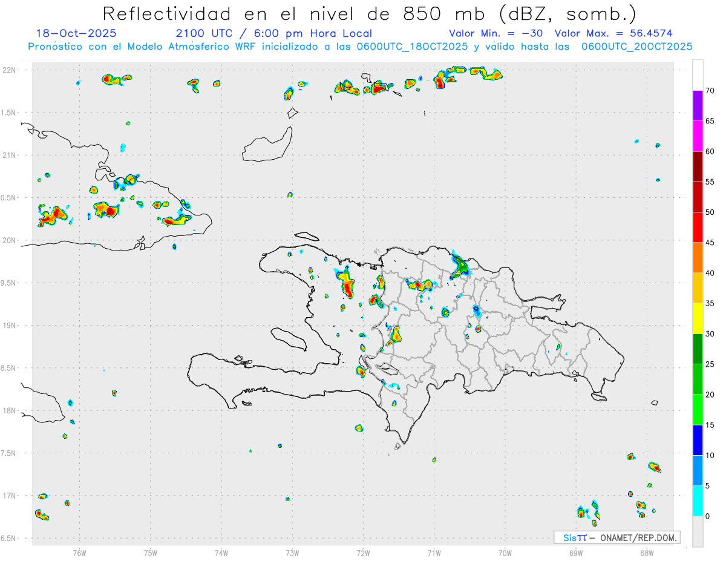Pick the dark maroon 55–60 dBZ colorbar band

point(698,166)
